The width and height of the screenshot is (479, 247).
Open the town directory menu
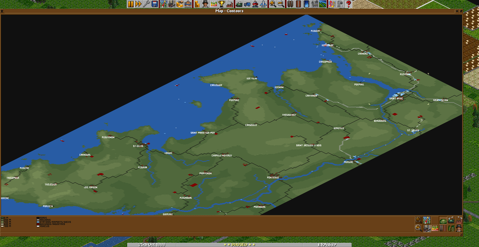click(171, 4)
